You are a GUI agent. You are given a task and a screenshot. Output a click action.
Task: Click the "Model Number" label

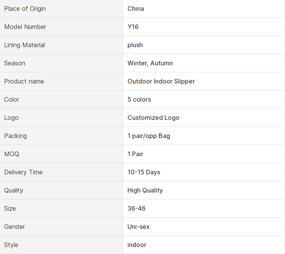(25, 27)
